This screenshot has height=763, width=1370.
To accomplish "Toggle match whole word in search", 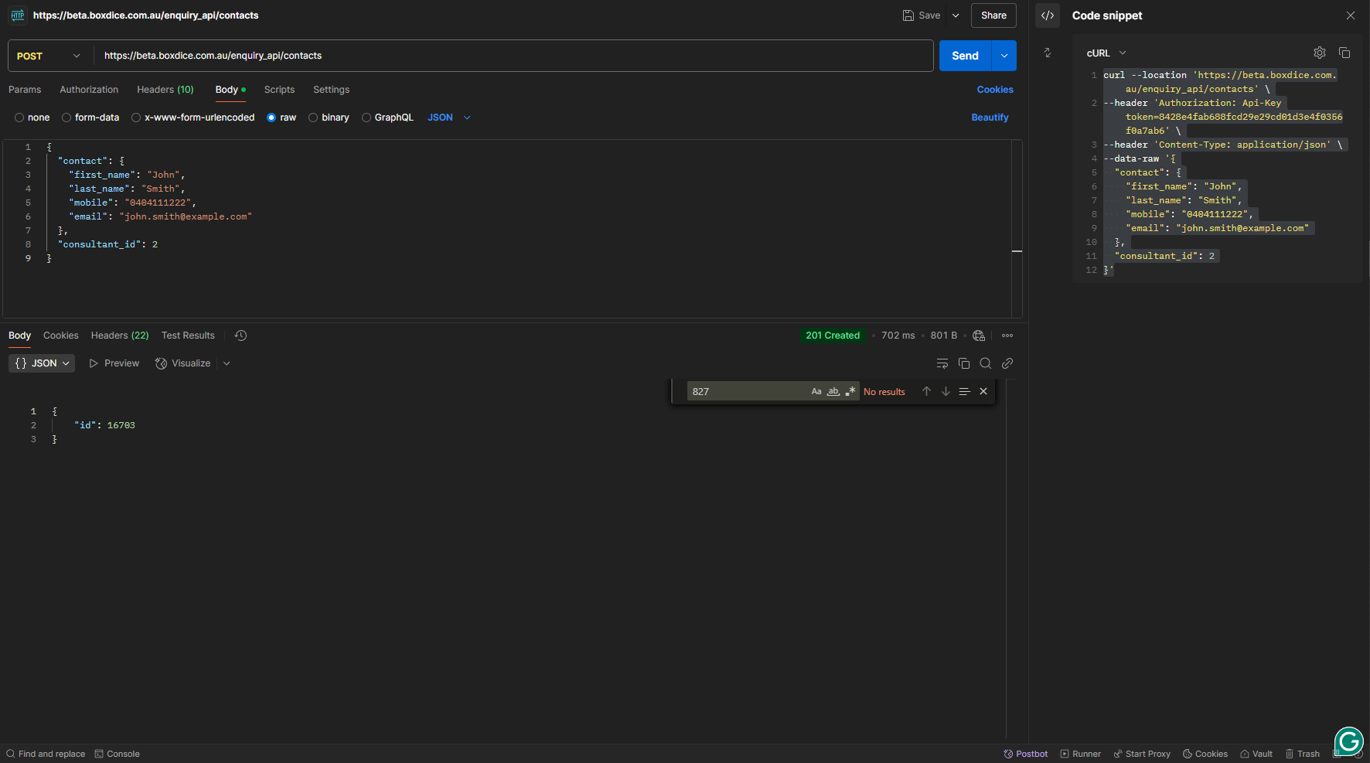I will tap(833, 391).
